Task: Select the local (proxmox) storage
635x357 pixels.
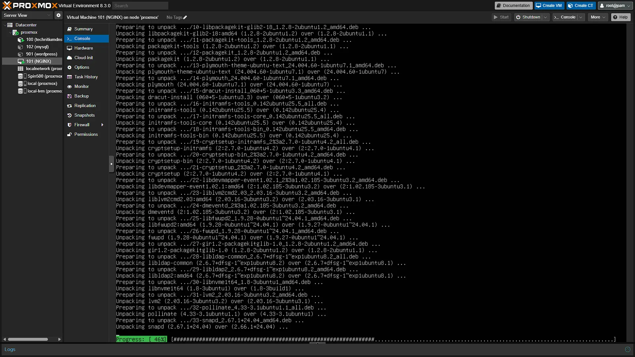Action: (x=37, y=84)
